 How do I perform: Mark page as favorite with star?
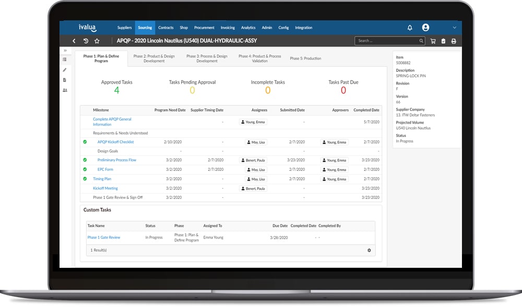pyautogui.click(x=97, y=41)
